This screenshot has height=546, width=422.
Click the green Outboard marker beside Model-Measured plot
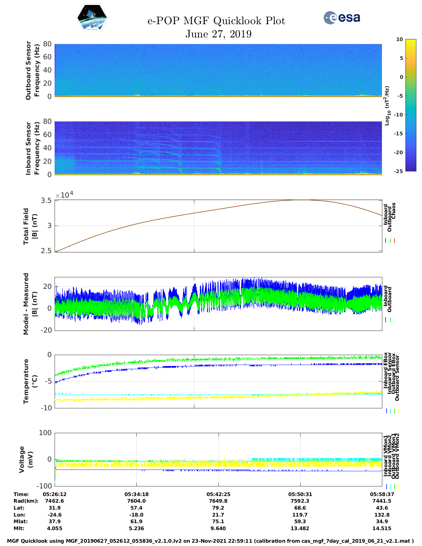[391, 320]
